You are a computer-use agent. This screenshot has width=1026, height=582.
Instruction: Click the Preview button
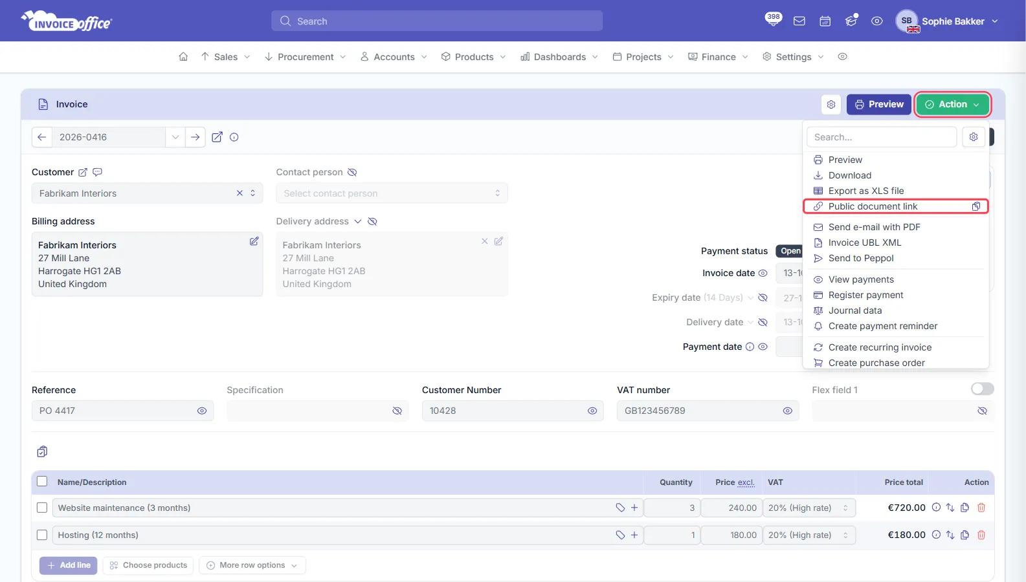pyautogui.click(x=879, y=105)
